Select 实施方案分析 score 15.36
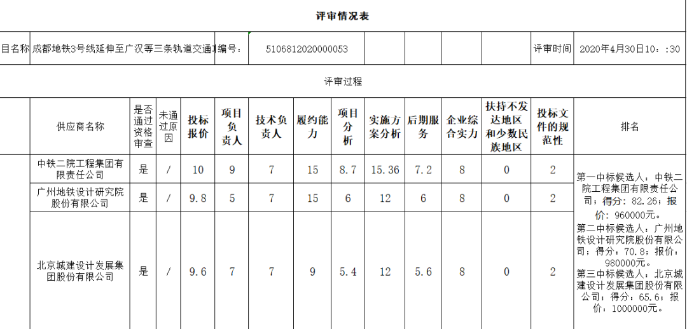The height and width of the screenshot is (329, 687). [385, 170]
